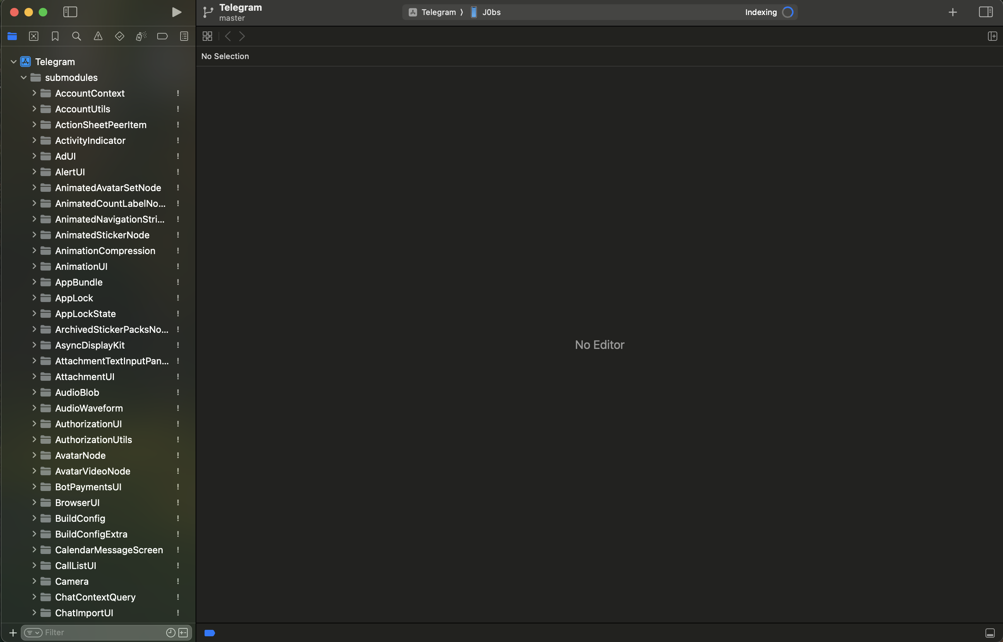Click the source control branch icon
This screenshot has width=1003, height=642.
[208, 12]
